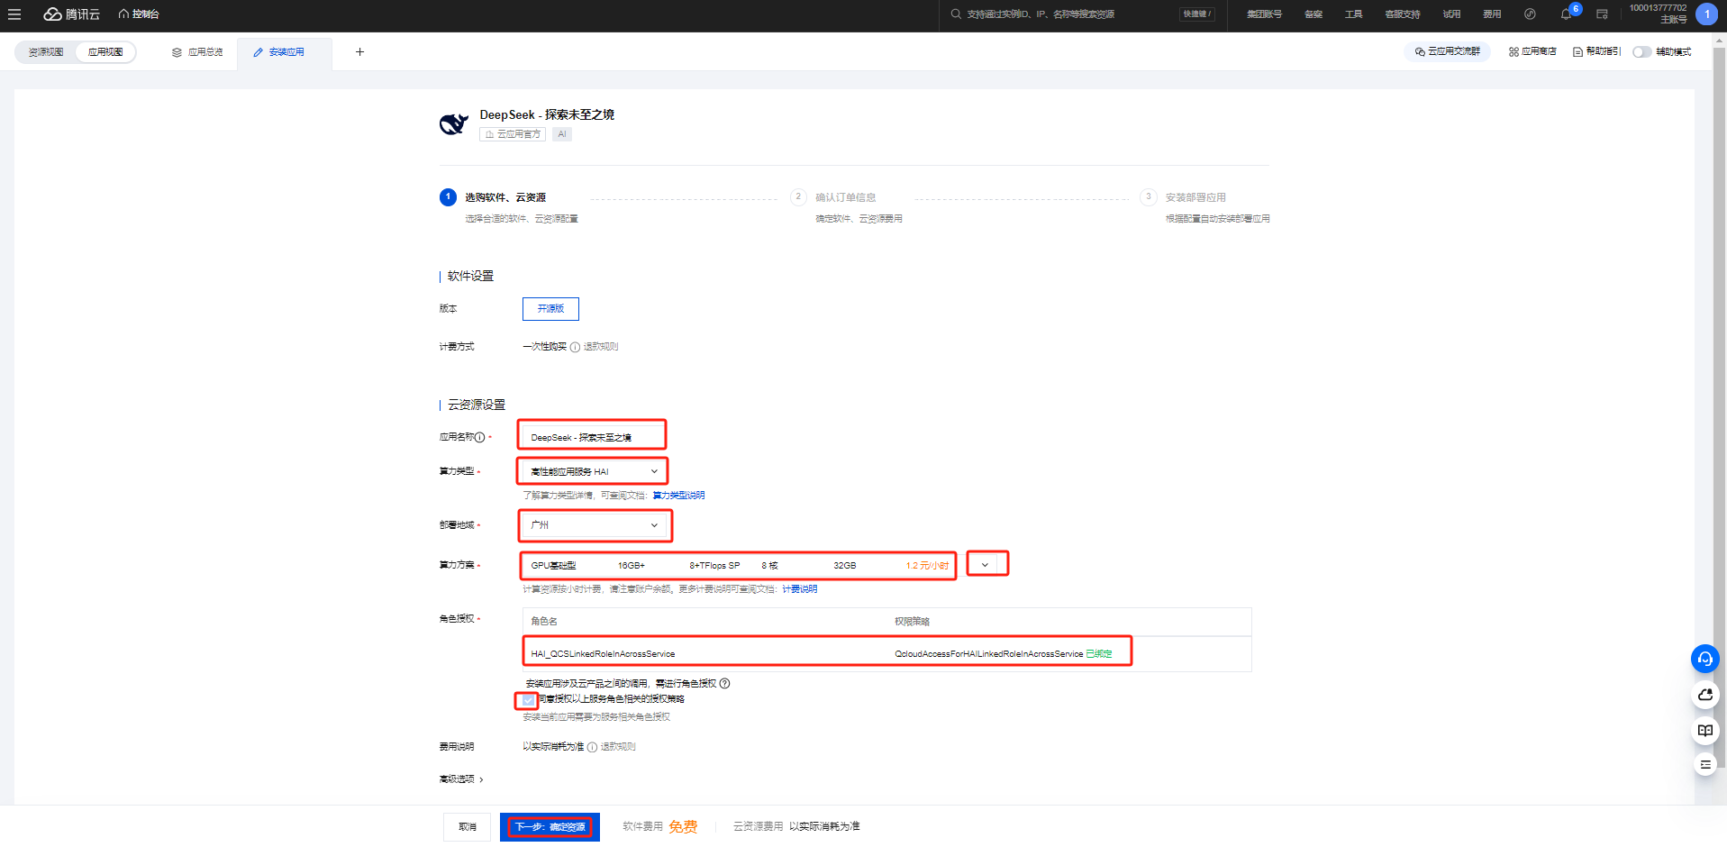The image size is (1727, 847).
Task: Expand the 算力方案 plan list arrow
Action: pos(986,565)
